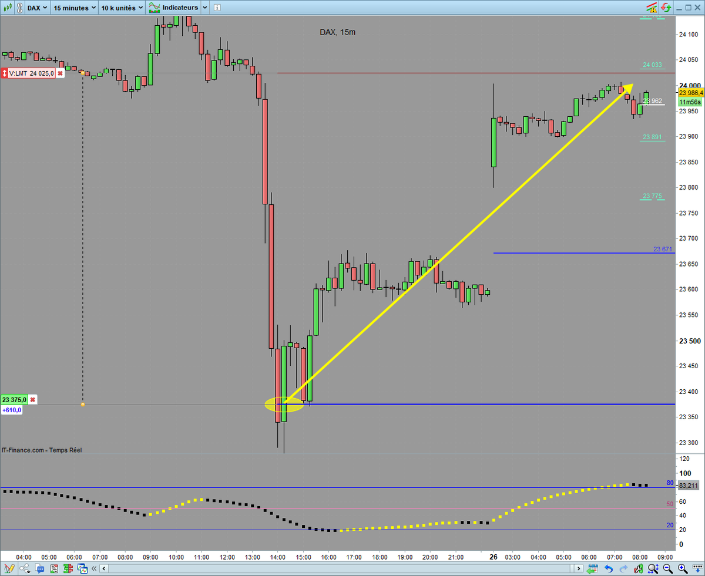
Task: Open the 10 k unités dropdown
Action: point(122,8)
